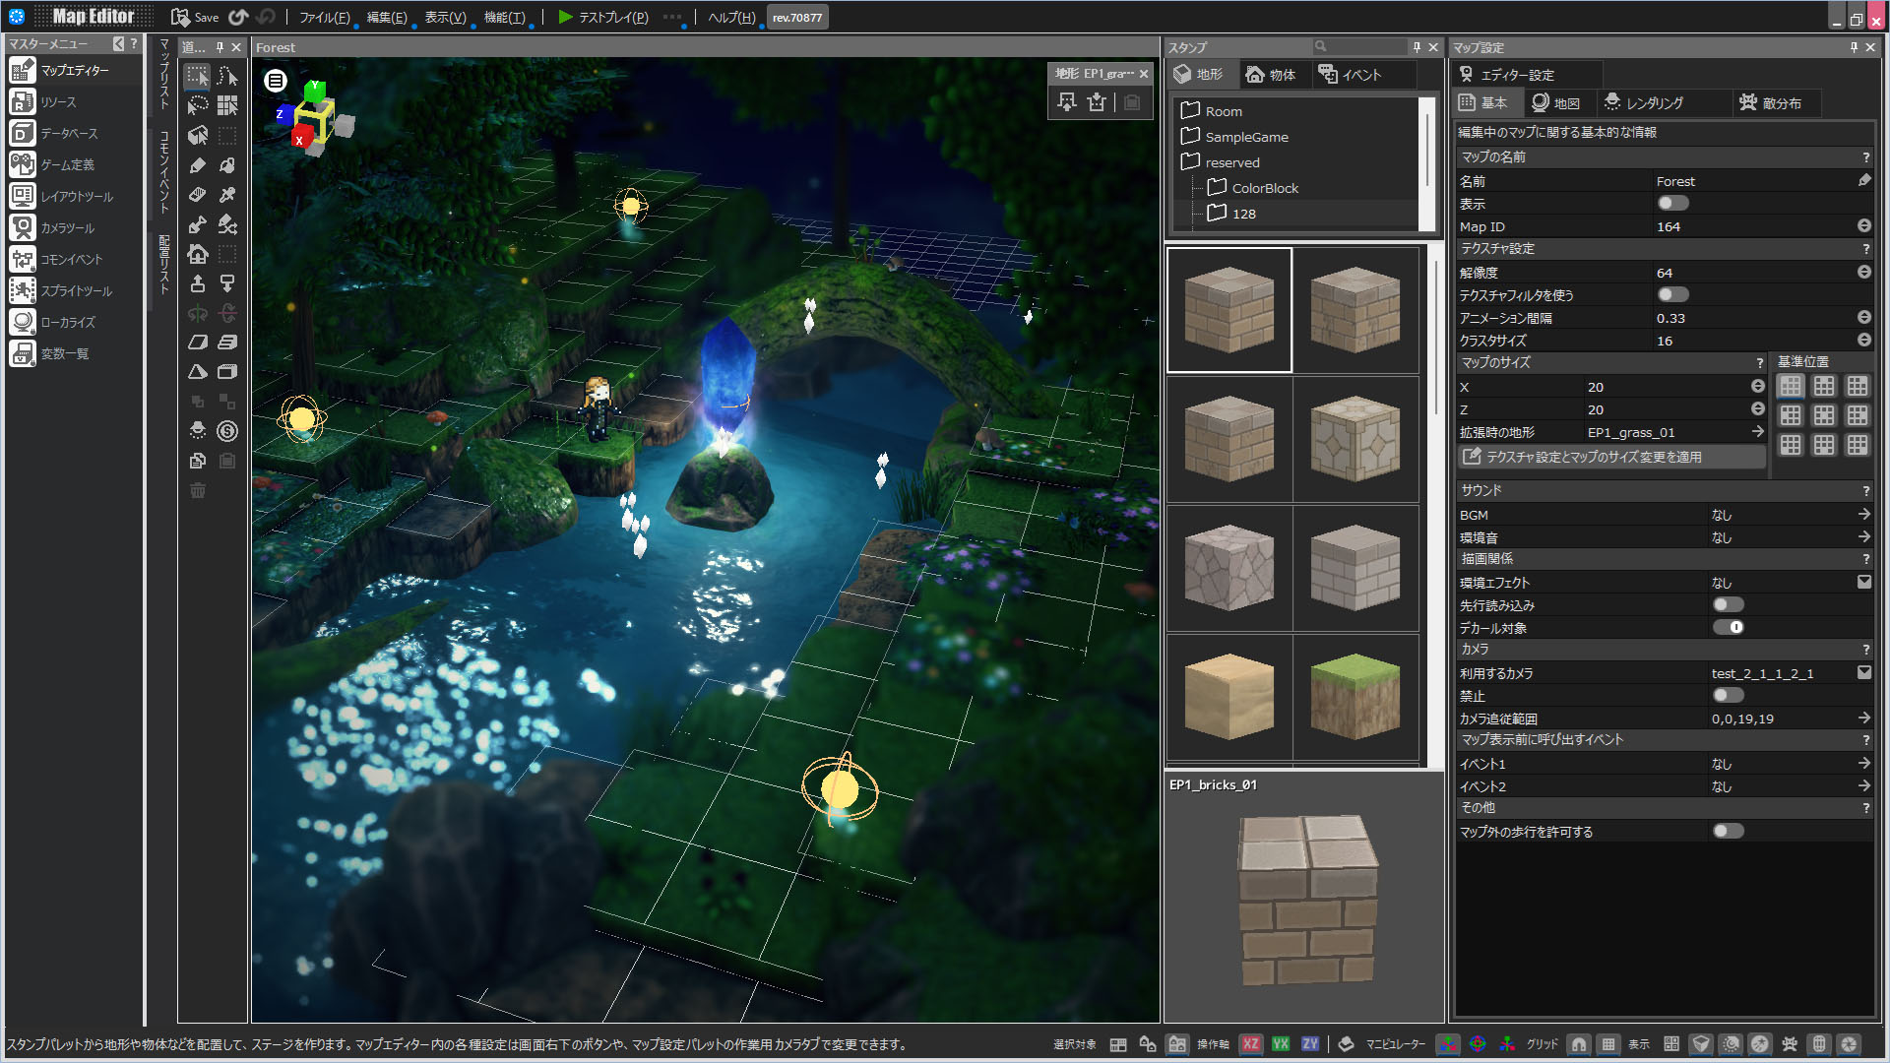
Task: Click the Save icon in the toolbar
Action: [181, 17]
